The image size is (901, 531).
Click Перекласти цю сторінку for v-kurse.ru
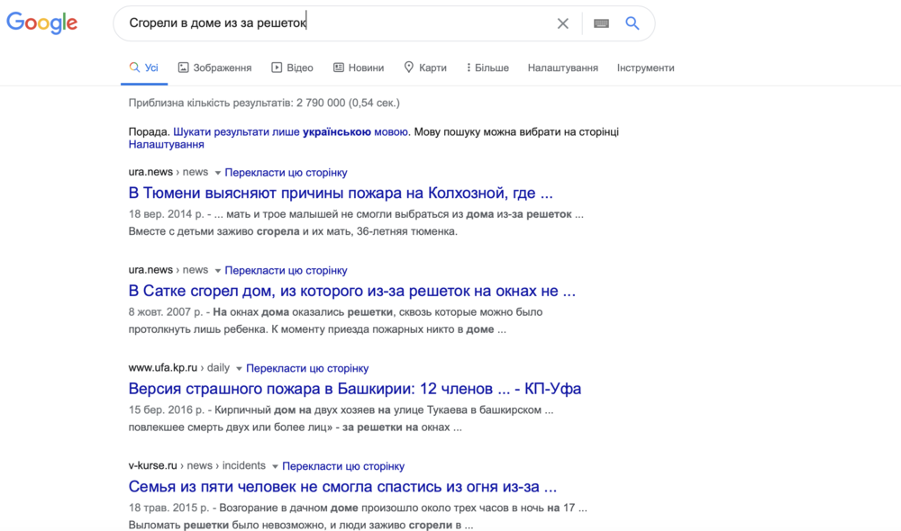(x=344, y=465)
